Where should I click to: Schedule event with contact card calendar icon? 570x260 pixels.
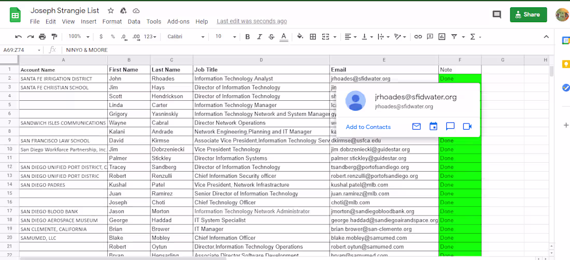pos(433,127)
